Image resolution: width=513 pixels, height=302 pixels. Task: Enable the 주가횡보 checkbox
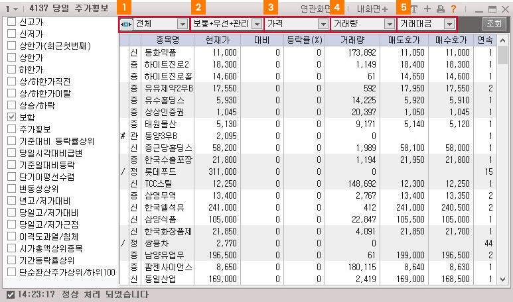11,129
